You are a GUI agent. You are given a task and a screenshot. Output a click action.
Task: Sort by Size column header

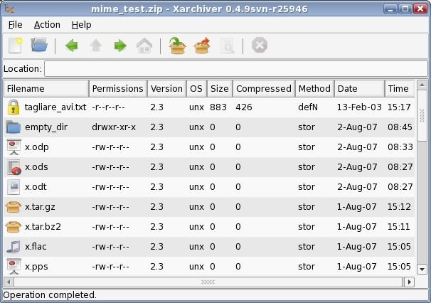(220, 88)
